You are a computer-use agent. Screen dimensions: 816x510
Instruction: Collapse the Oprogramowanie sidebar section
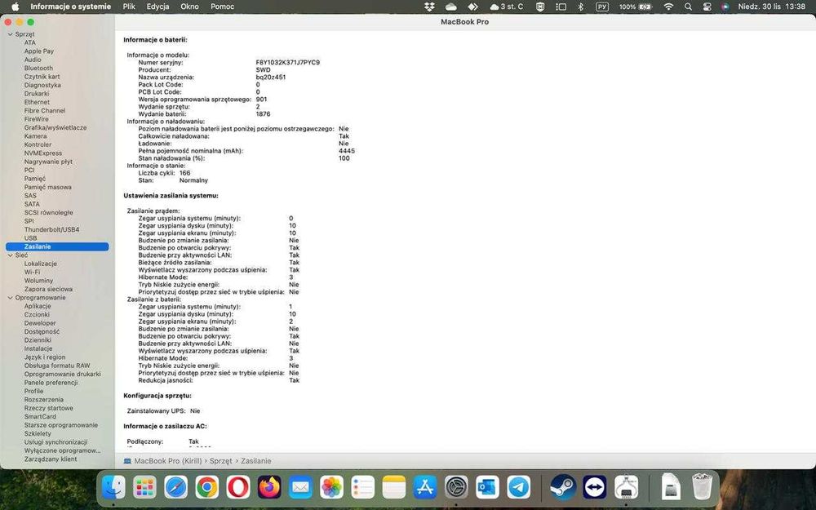(x=10, y=298)
